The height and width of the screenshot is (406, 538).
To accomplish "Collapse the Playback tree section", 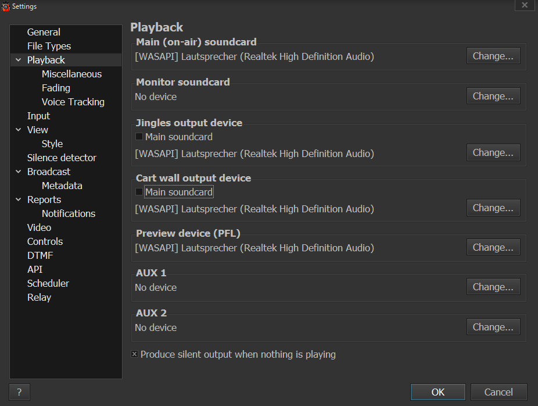I will pos(19,60).
